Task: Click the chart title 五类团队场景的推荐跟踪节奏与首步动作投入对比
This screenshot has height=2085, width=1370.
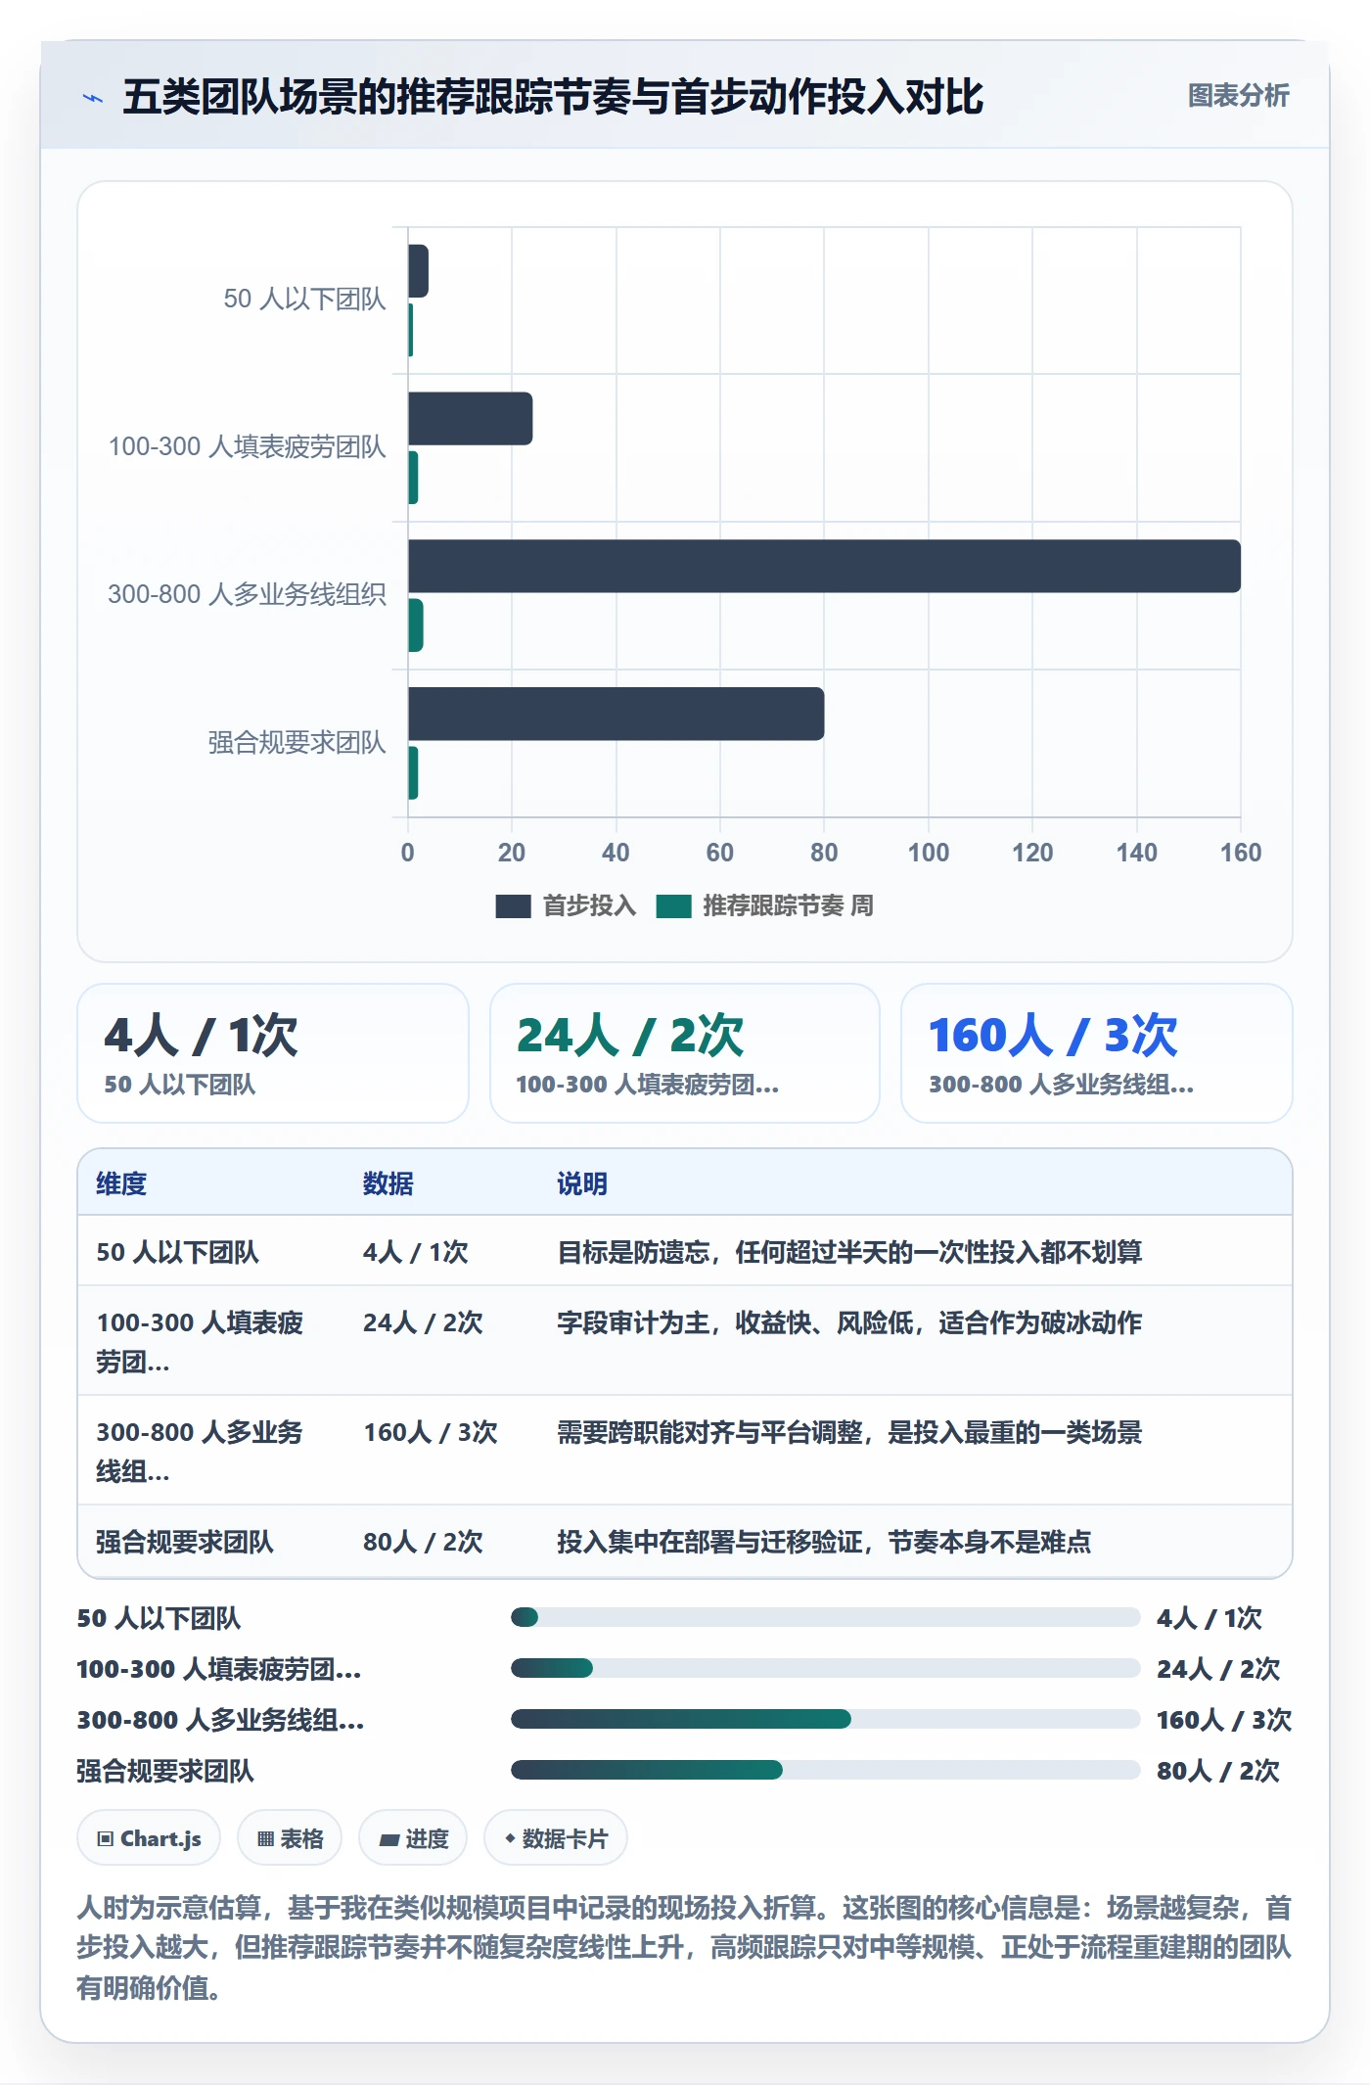Action: pos(553,97)
